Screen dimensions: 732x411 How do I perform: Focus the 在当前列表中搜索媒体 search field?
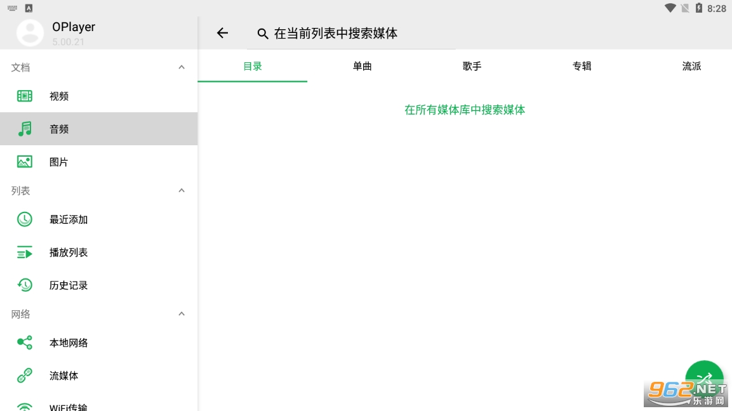coord(351,33)
